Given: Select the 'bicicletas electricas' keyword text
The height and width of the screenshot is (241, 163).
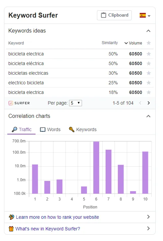Looking at the screenshot, I should coord(28,73).
